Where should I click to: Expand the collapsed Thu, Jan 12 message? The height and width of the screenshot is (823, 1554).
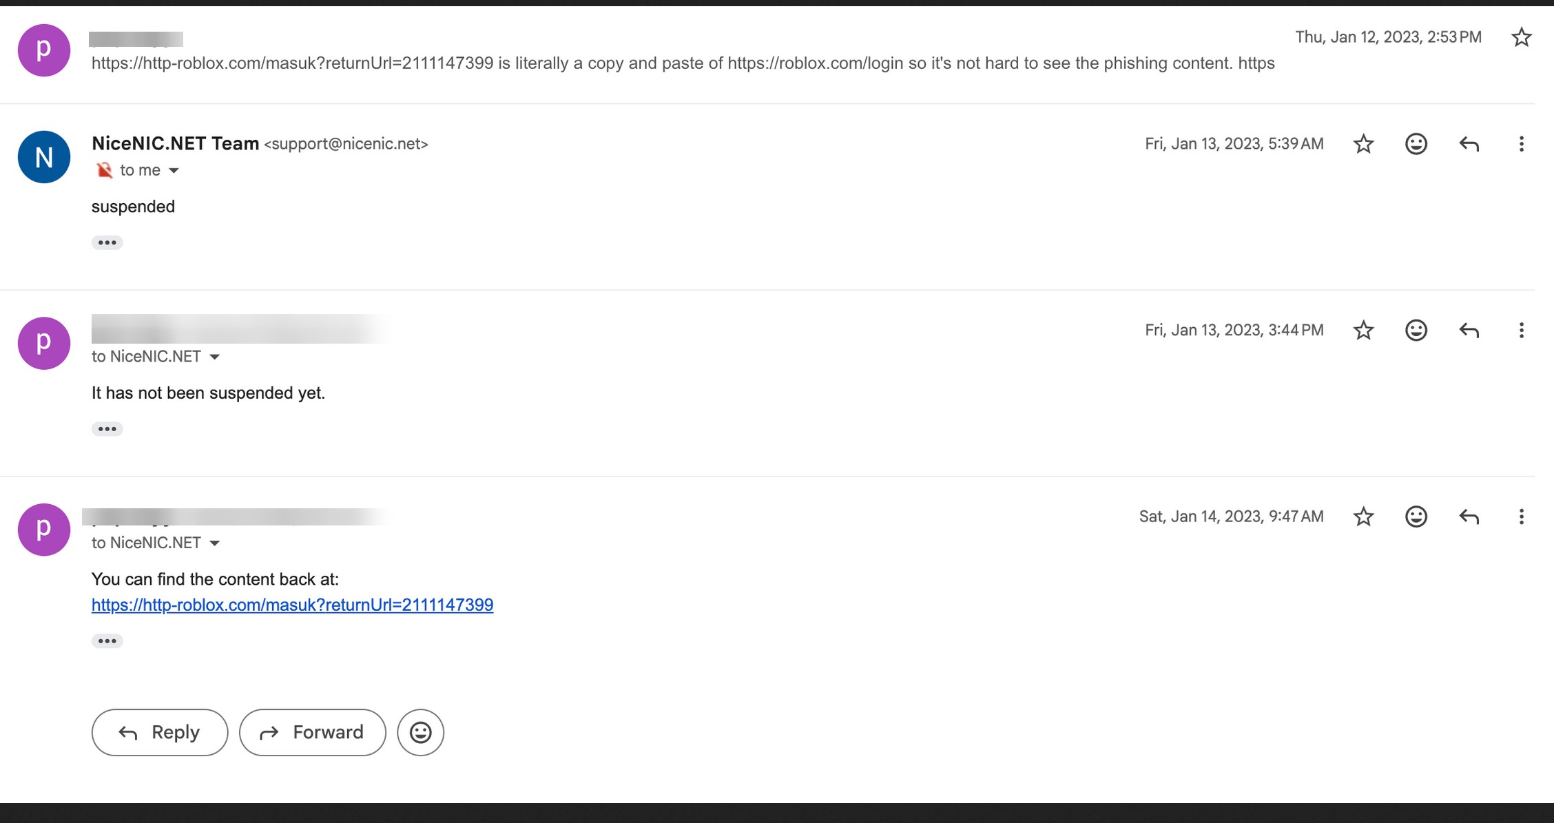click(x=682, y=63)
